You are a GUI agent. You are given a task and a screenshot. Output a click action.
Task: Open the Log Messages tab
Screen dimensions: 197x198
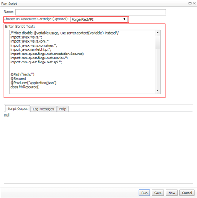[43, 109]
